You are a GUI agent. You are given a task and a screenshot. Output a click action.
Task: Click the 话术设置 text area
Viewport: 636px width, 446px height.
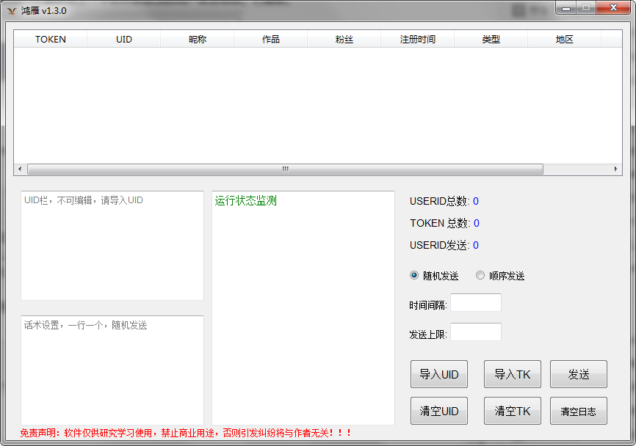pos(112,370)
